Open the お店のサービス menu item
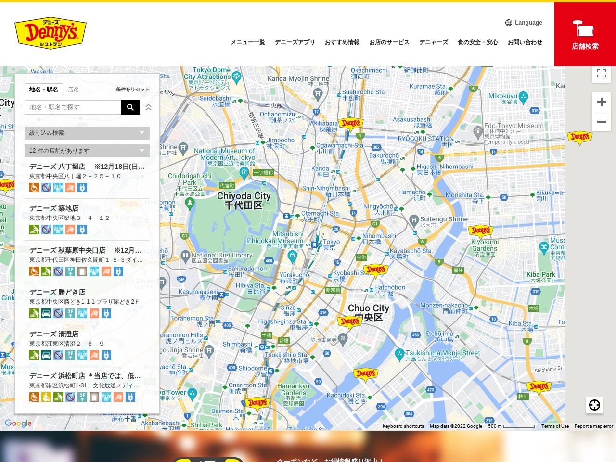 pos(389,42)
